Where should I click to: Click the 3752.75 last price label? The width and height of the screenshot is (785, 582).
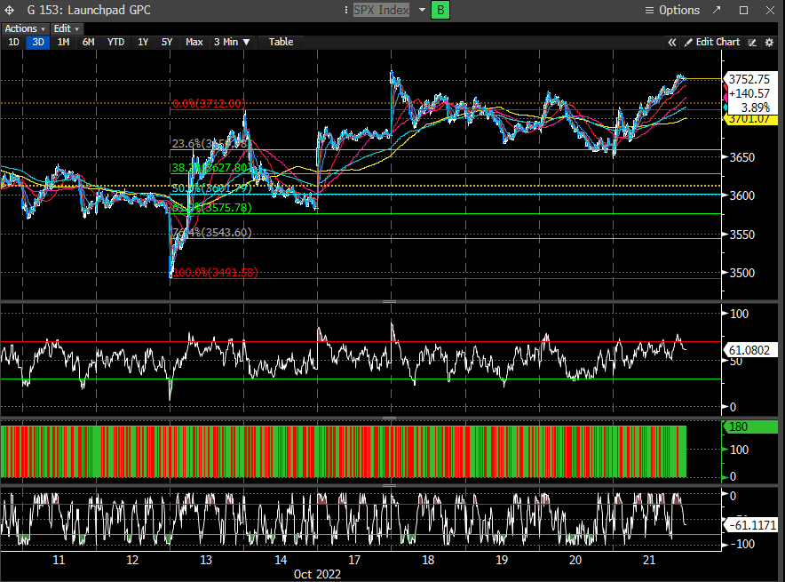click(749, 79)
